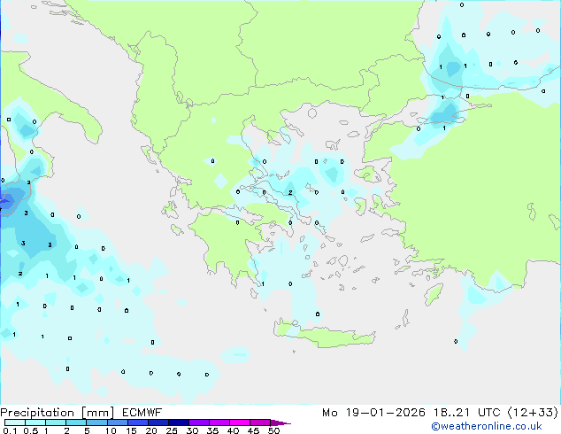Select the '(12+33)' forecast offset text

(533, 413)
